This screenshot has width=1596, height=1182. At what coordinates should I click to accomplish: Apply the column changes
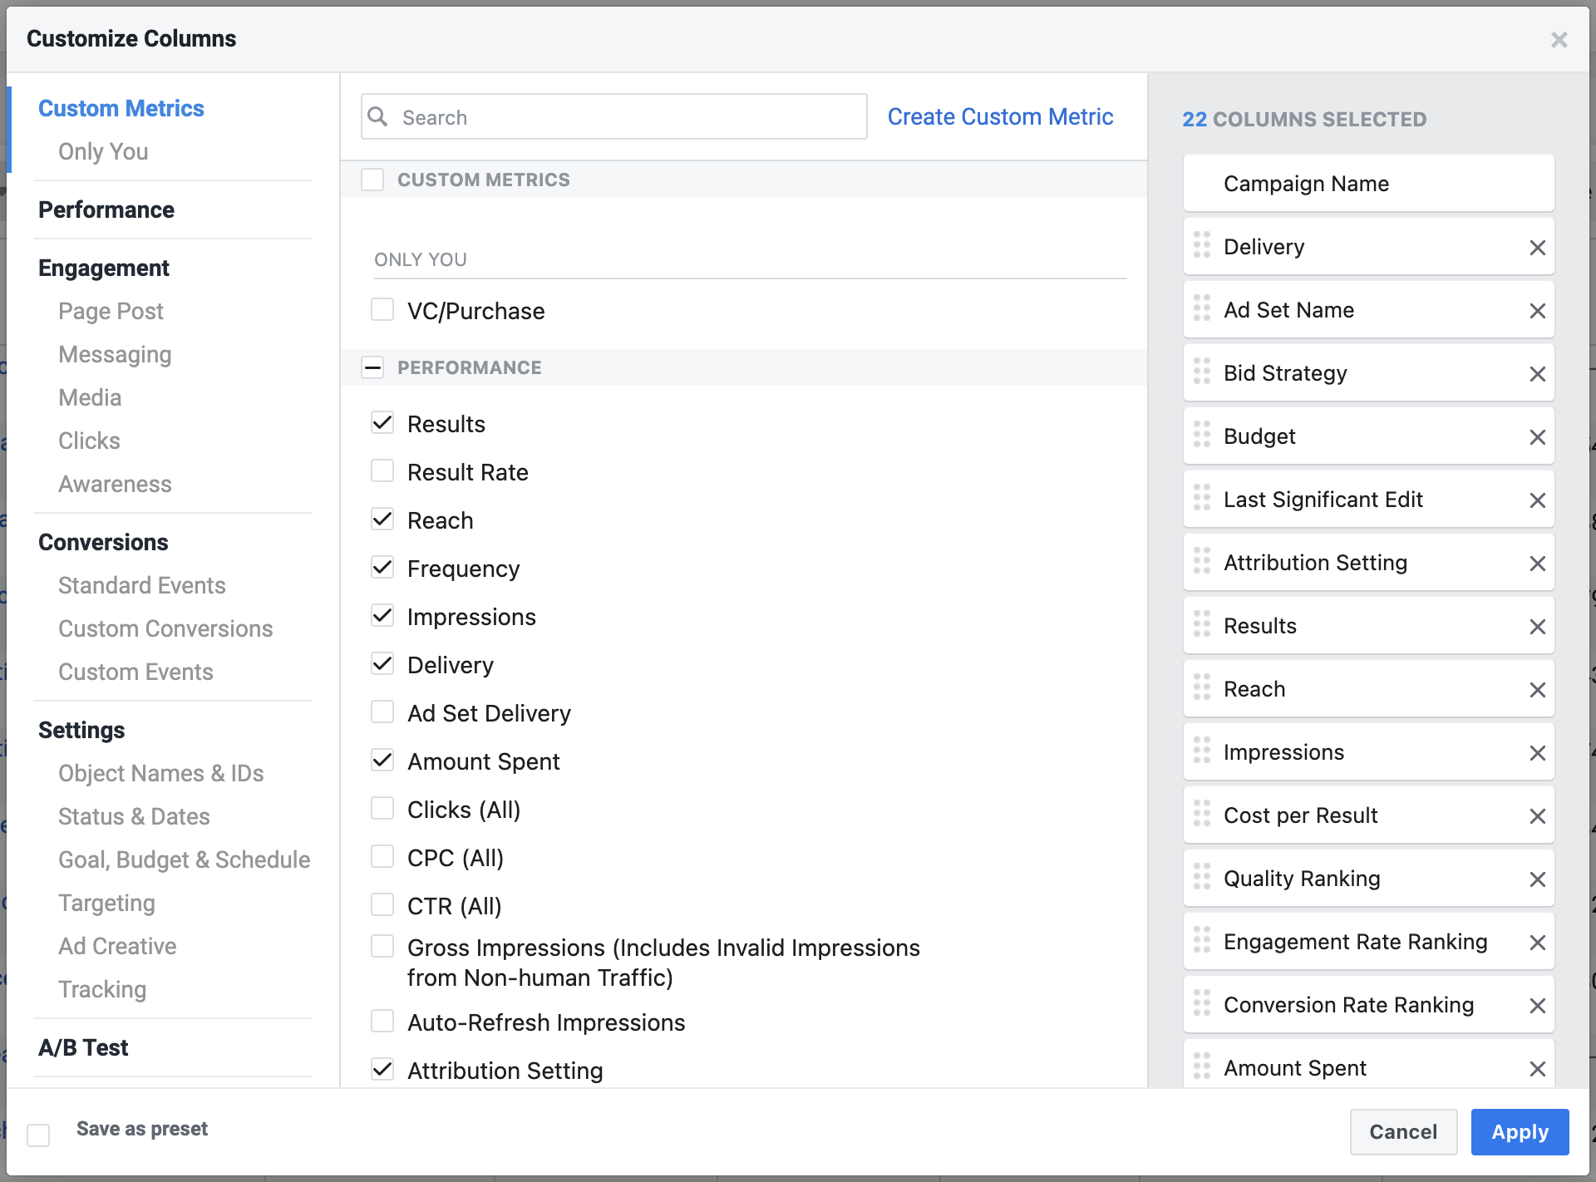[1520, 1131]
